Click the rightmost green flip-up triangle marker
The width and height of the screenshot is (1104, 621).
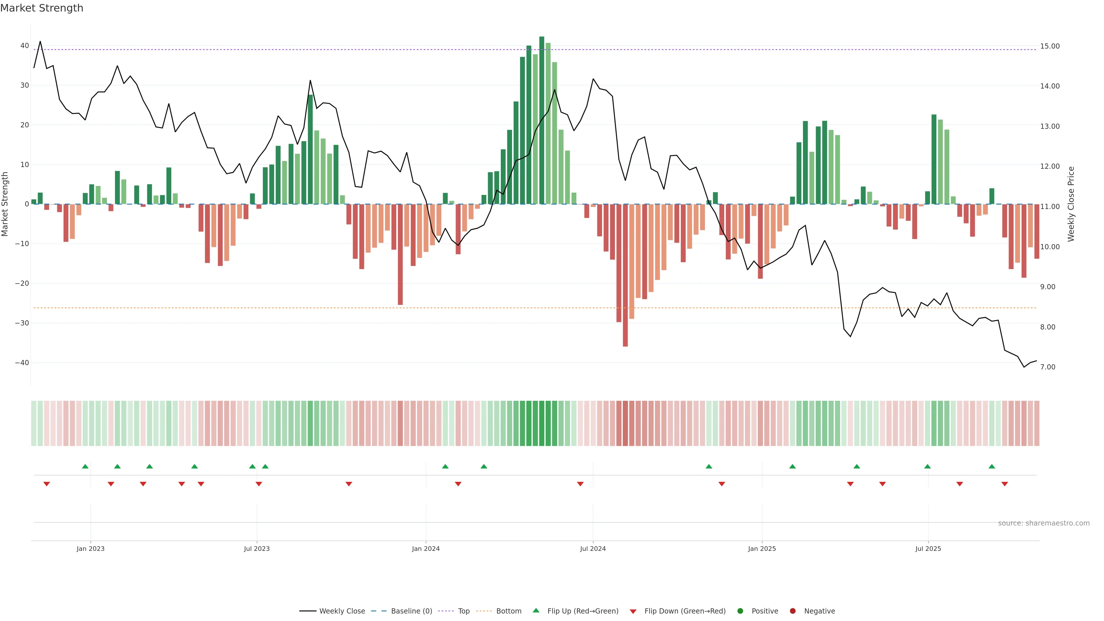tap(992, 466)
